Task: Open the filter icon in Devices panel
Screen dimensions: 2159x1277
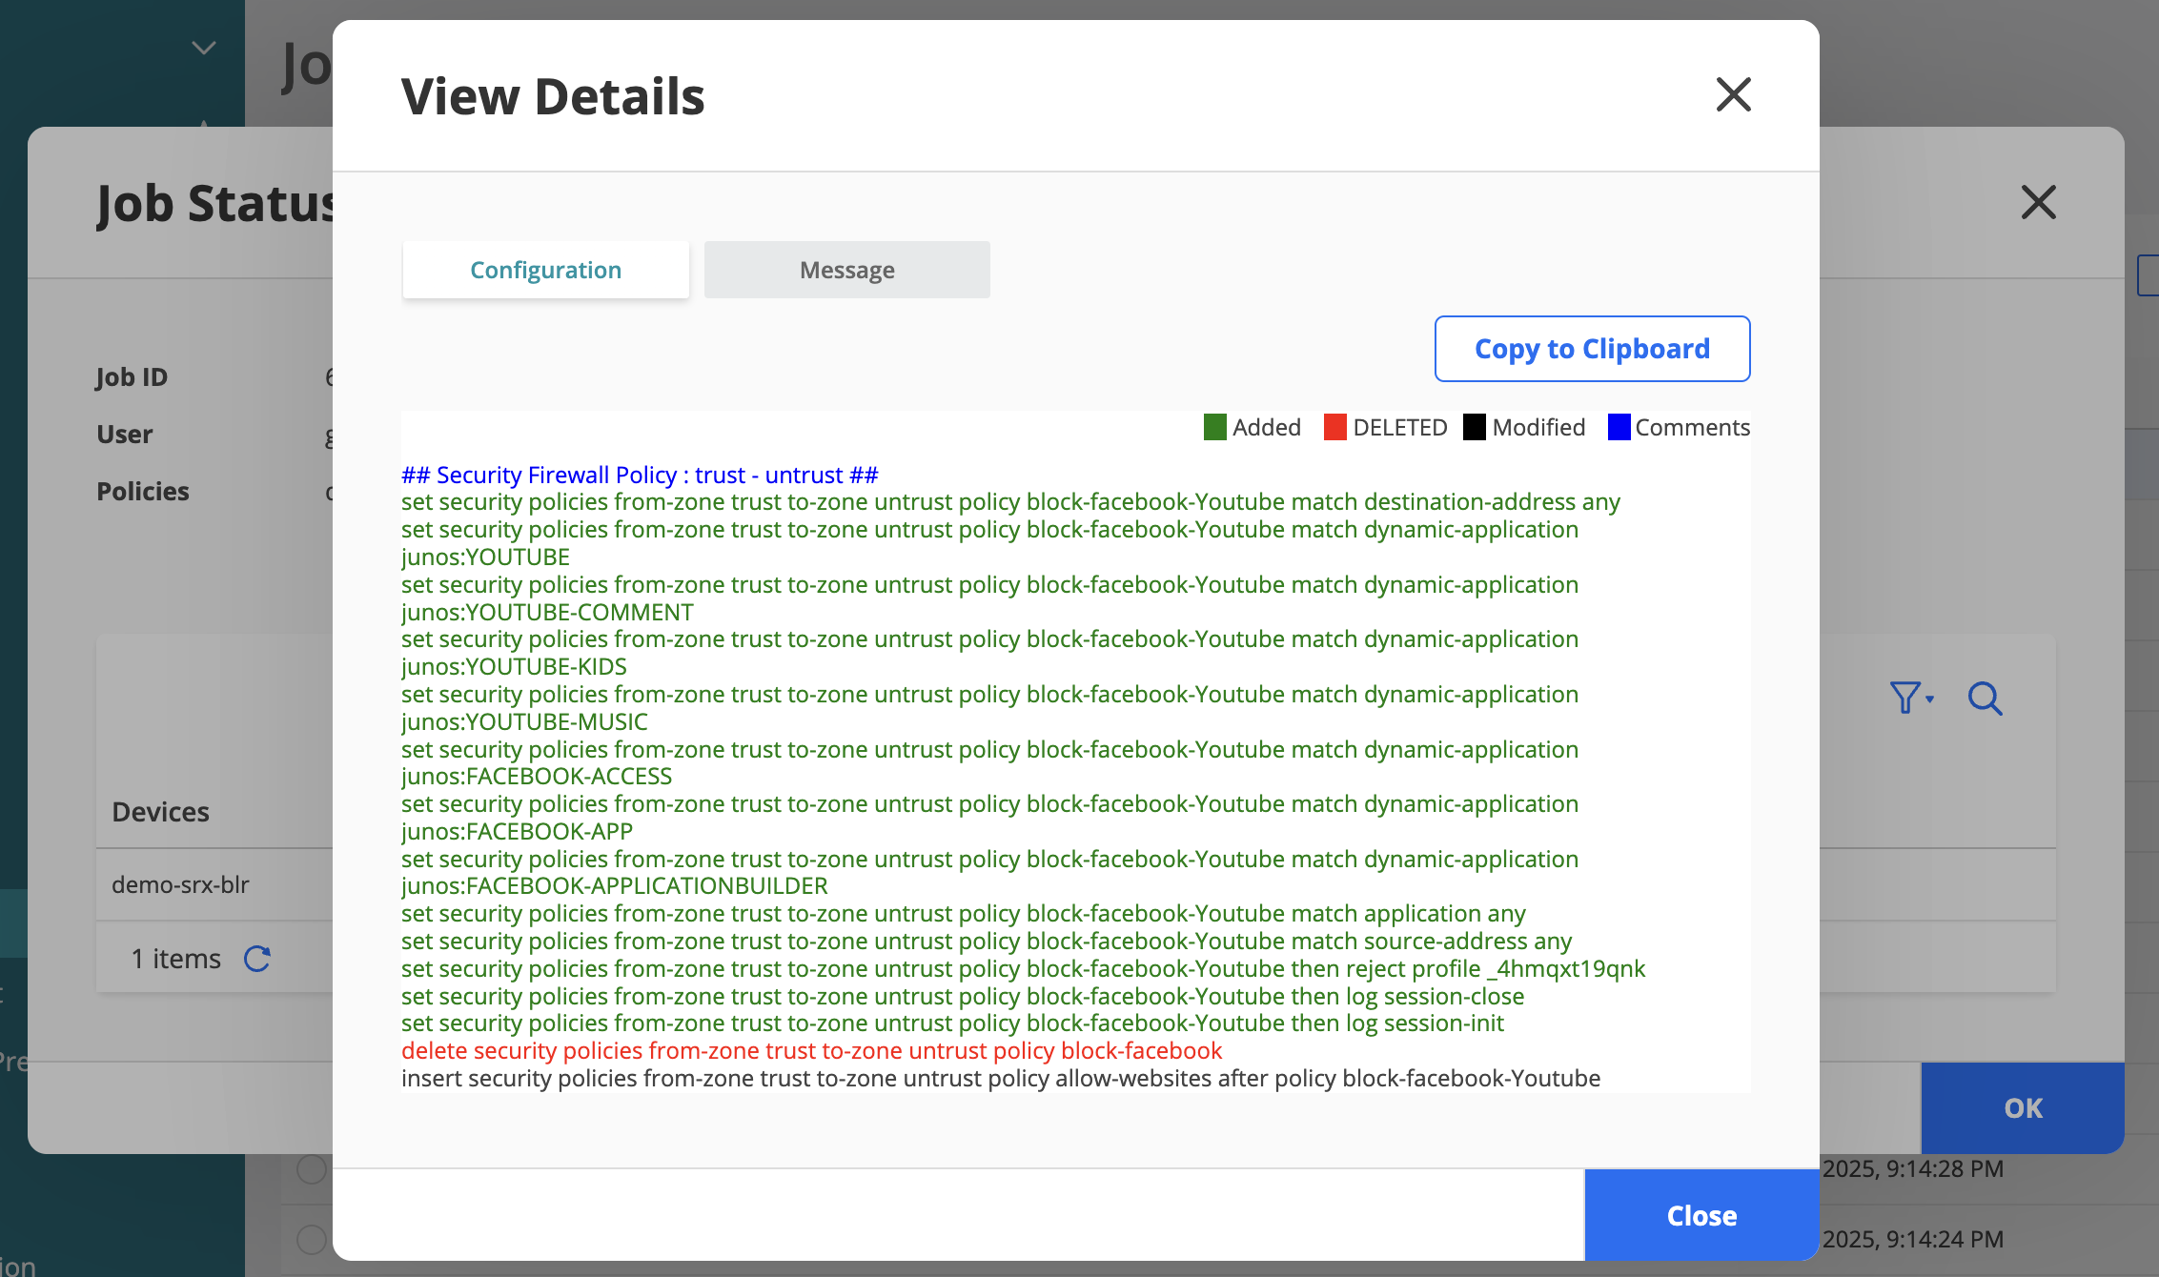Action: coord(1904,698)
